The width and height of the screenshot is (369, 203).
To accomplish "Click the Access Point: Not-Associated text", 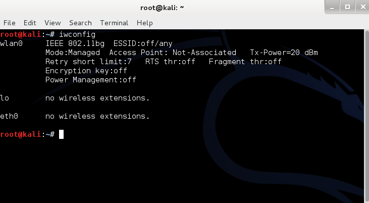I will (x=173, y=53).
